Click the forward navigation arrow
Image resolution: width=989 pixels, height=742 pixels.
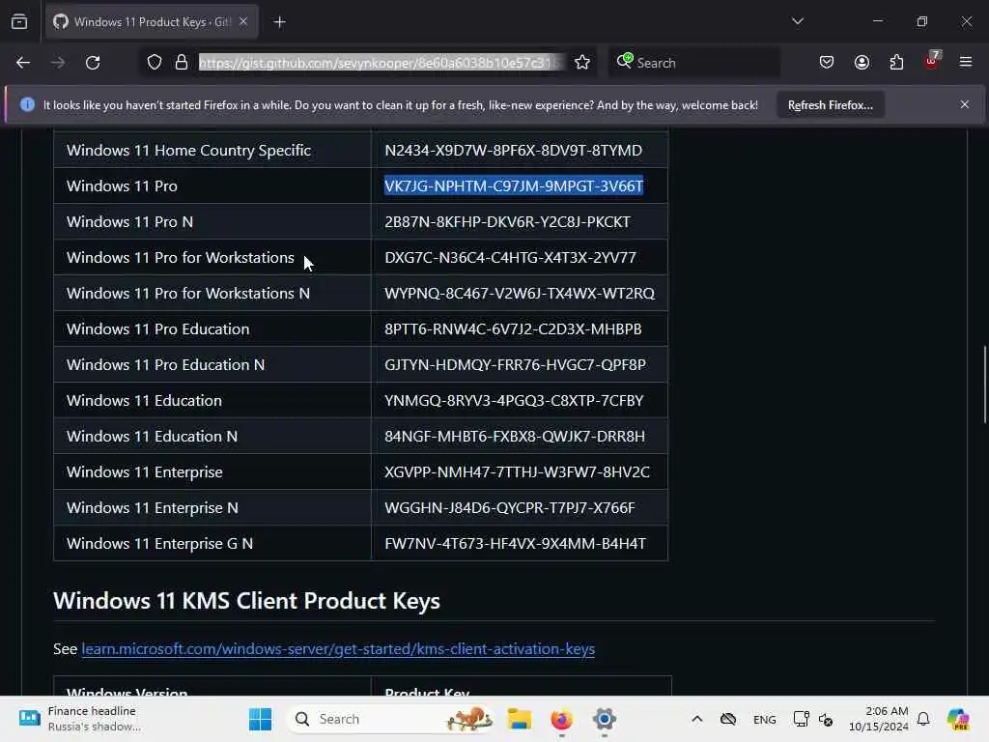coord(58,63)
